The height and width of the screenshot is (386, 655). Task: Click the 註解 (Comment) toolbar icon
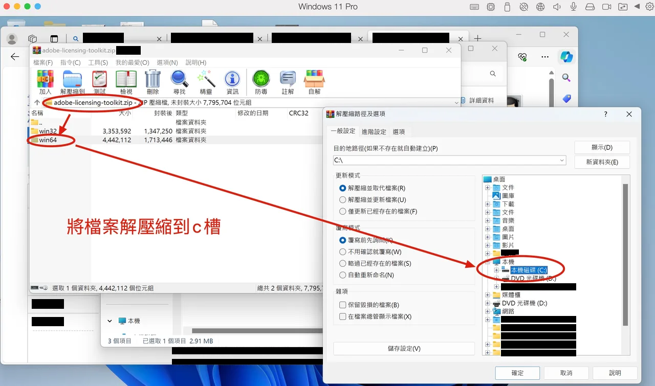point(288,82)
